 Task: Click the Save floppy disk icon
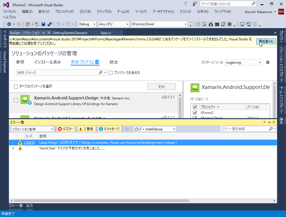coord(43,24)
